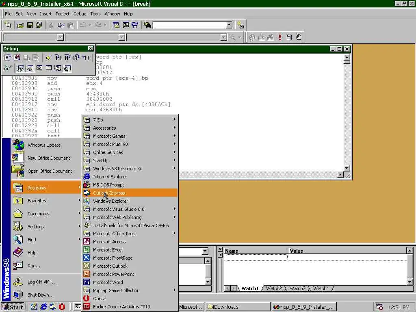Click scroll-down arrow of disassembly window
Viewport: 416px width, 312px height.
point(347,168)
